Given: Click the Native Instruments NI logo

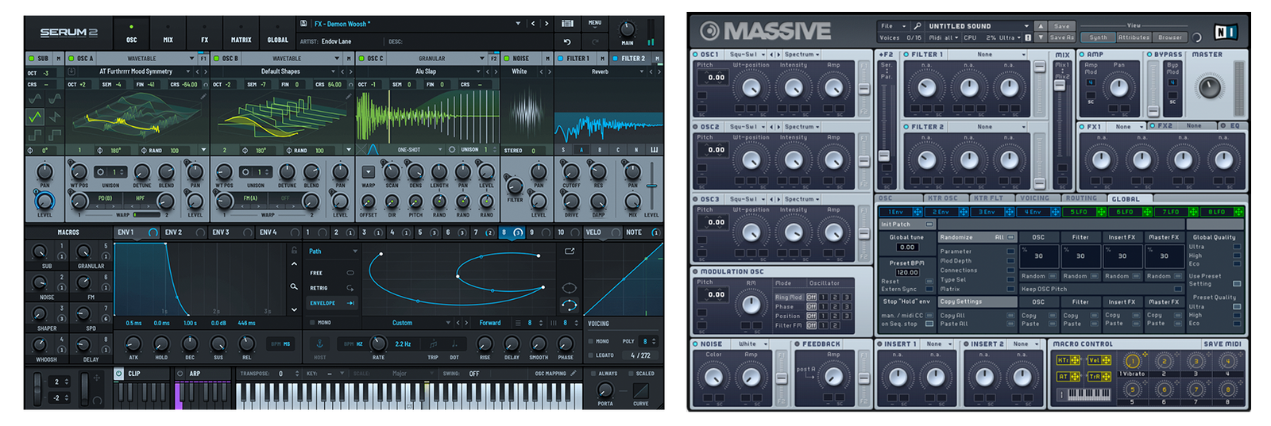Looking at the screenshot, I should [x=1225, y=32].
